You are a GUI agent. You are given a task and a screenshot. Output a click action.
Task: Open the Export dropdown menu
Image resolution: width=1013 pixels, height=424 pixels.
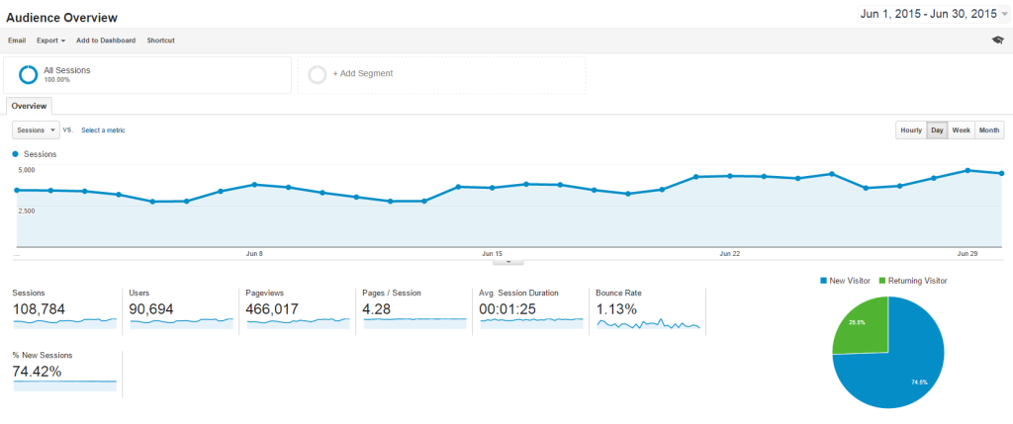point(51,40)
